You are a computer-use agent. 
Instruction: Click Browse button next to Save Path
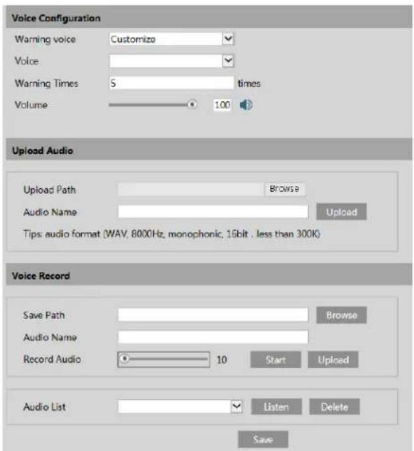[x=342, y=315]
